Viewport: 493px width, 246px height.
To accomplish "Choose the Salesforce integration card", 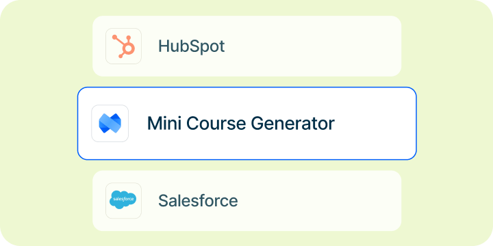I will coord(246,201).
